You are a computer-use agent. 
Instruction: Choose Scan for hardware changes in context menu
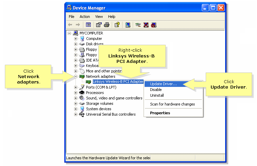pos(173,104)
